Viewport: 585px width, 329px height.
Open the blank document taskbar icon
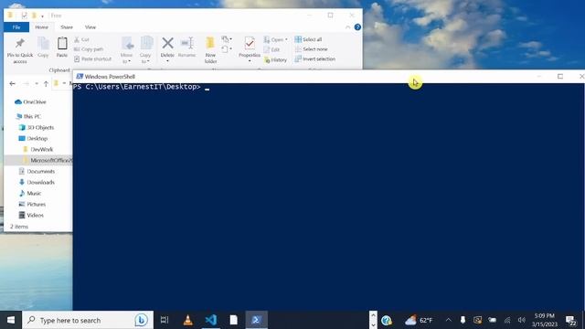coord(234,320)
